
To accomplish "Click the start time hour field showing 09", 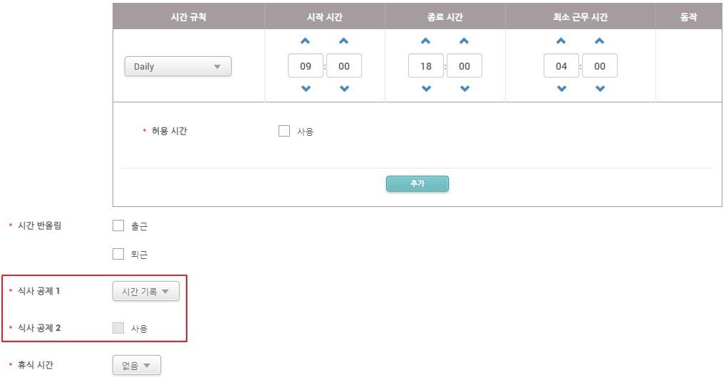I will coord(306,66).
